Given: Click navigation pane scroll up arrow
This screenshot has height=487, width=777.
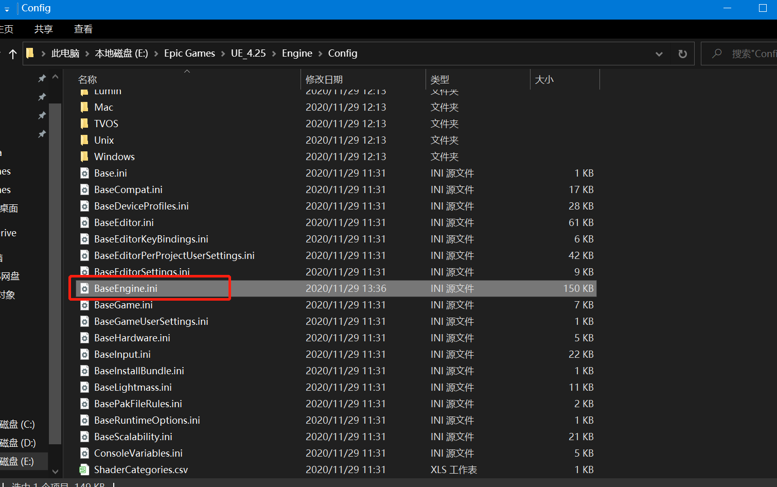Looking at the screenshot, I should point(55,77).
